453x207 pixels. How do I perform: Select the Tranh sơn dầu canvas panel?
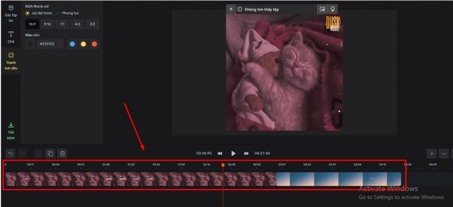pos(11,61)
